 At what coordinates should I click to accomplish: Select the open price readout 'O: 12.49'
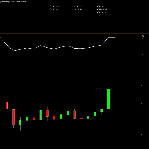pyautogui.click(x=54, y=7)
